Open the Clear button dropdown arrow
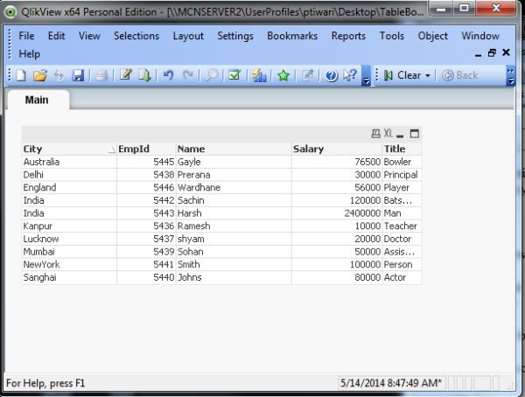Image resolution: width=525 pixels, height=397 pixels. 428,76
